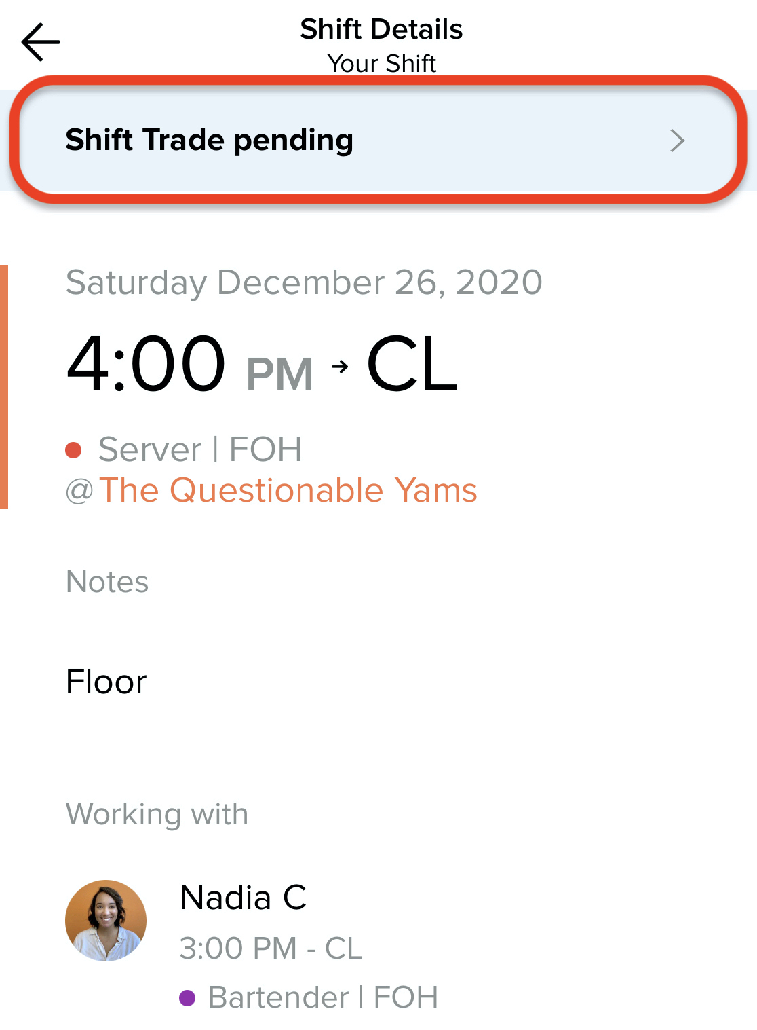Viewport: 757px width, 1030px height.
Task: Tap the Working with section heading
Action: [157, 814]
